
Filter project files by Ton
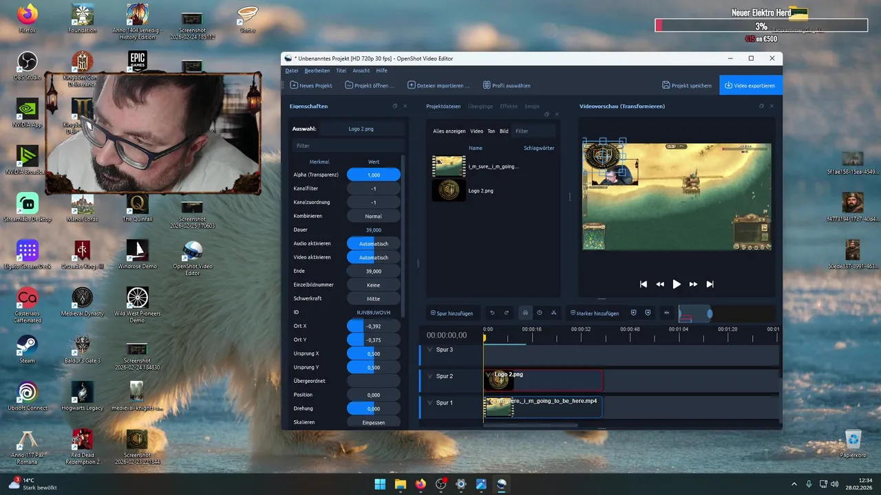pos(491,131)
